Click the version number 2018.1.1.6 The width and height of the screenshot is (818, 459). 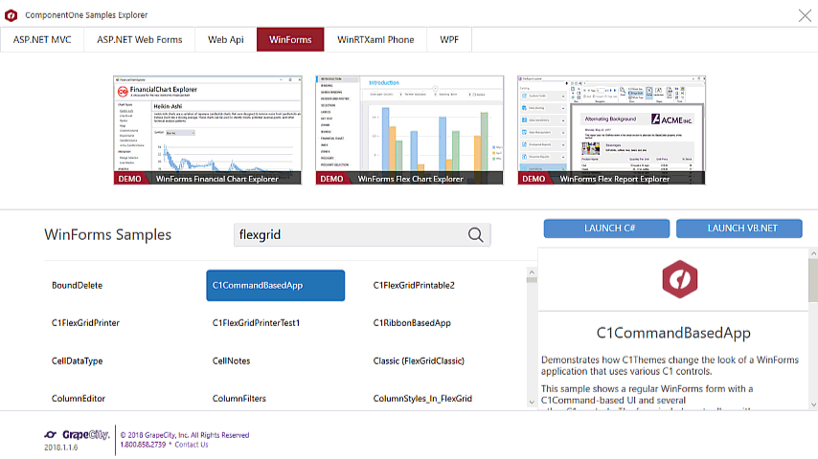point(61,448)
